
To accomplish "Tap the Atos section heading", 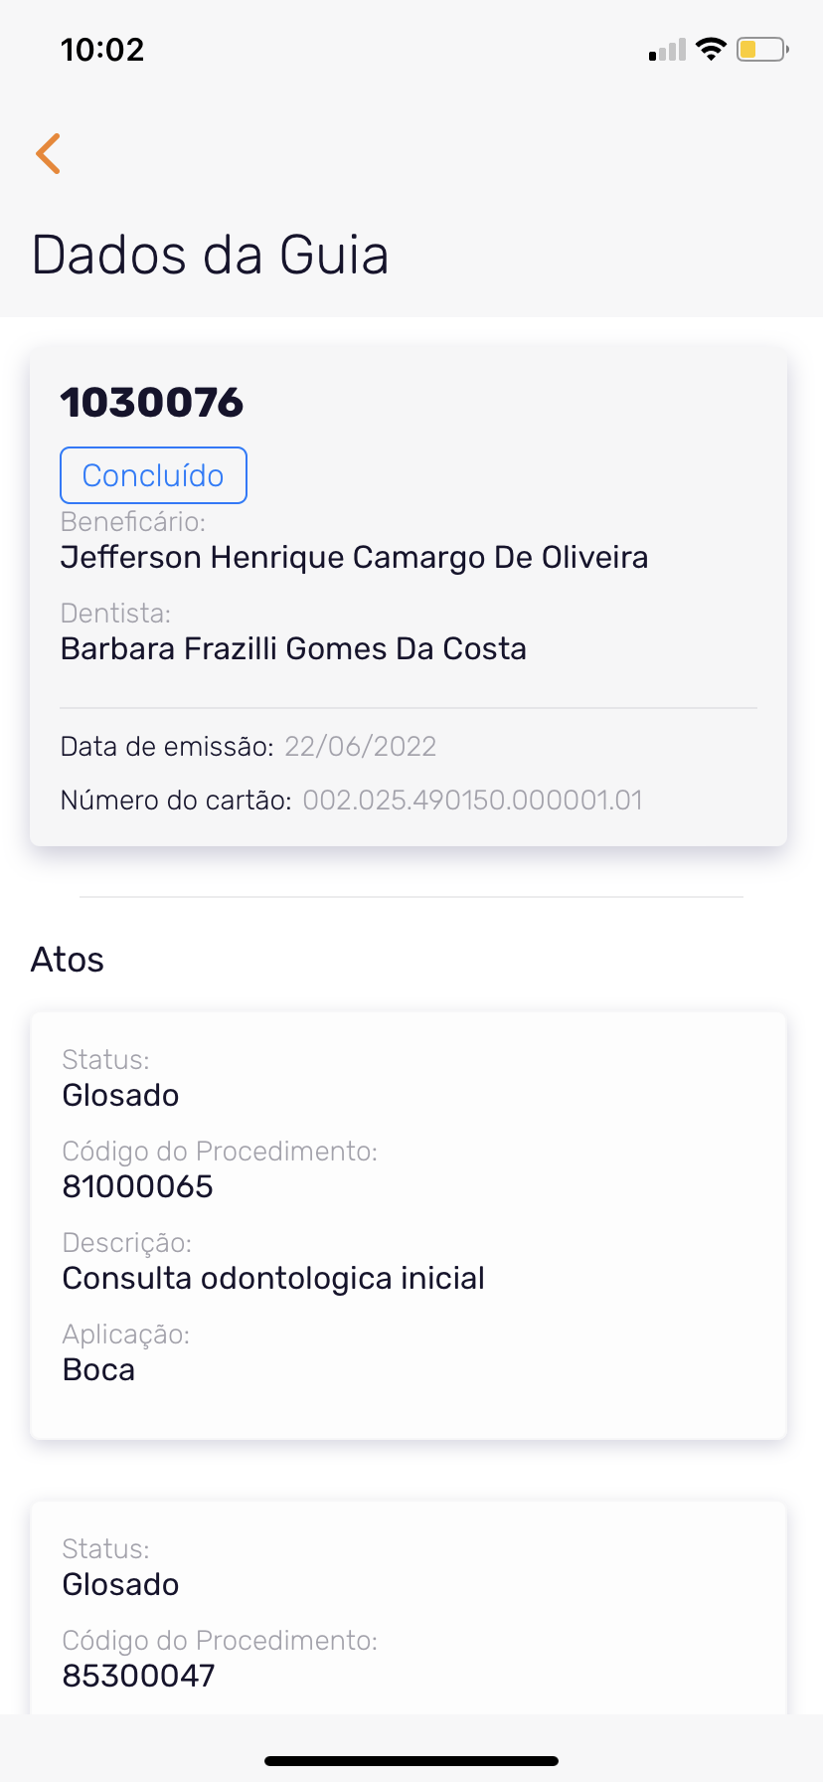I will tap(68, 960).
